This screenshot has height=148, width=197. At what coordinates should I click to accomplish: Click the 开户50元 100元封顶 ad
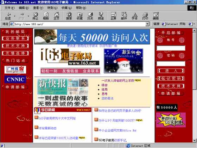171,120
